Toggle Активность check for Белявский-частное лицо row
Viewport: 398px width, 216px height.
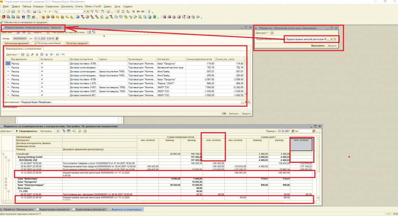tap(42, 67)
